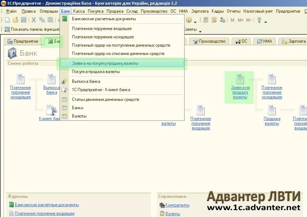Open the Зарплата menu

[x=200, y=11]
